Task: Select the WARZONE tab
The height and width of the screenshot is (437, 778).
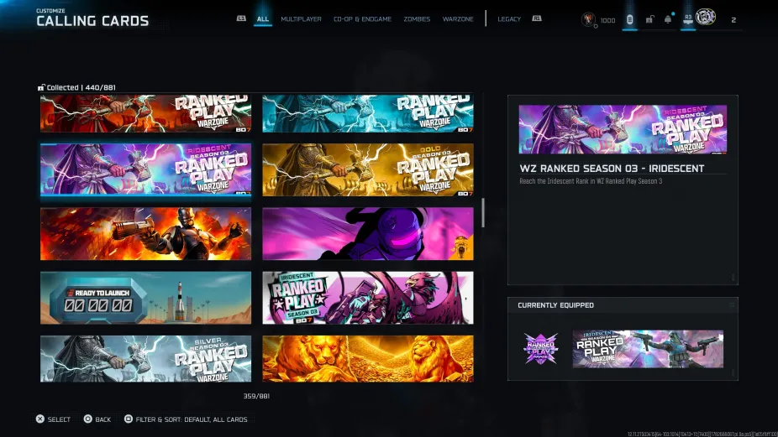Action: click(x=457, y=19)
